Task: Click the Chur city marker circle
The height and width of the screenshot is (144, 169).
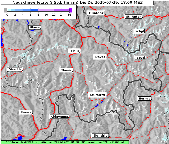Action: pyautogui.click(x=80, y=52)
